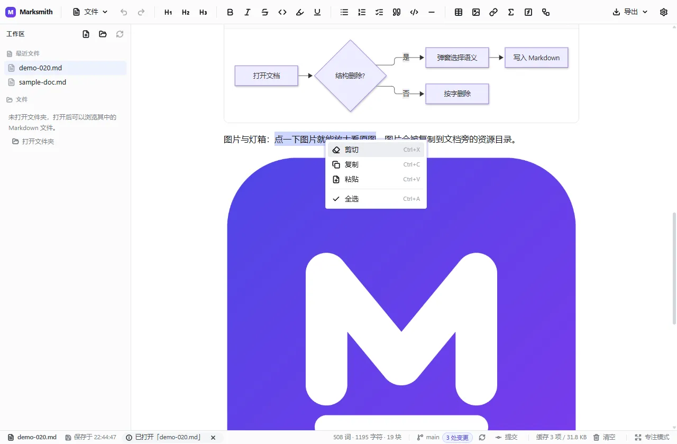677x444 pixels.
Task: Insert a code block
Action: pos(414,12)
